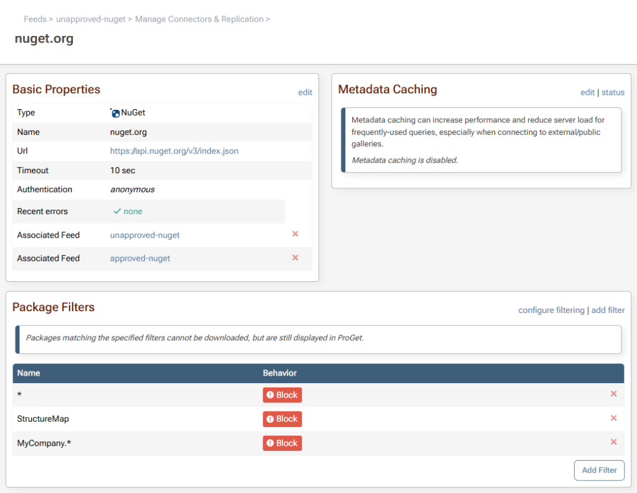The image size is (637, 493).
Task: Navigate to Manage Connectors & Replication breadcrumb
Action: [x=199, y=19]
